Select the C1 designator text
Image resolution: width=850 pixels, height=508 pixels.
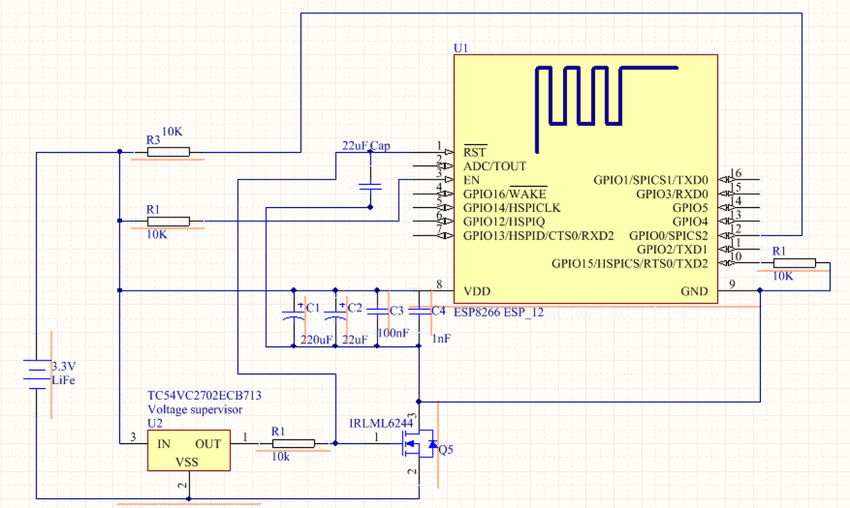[313, 308]
